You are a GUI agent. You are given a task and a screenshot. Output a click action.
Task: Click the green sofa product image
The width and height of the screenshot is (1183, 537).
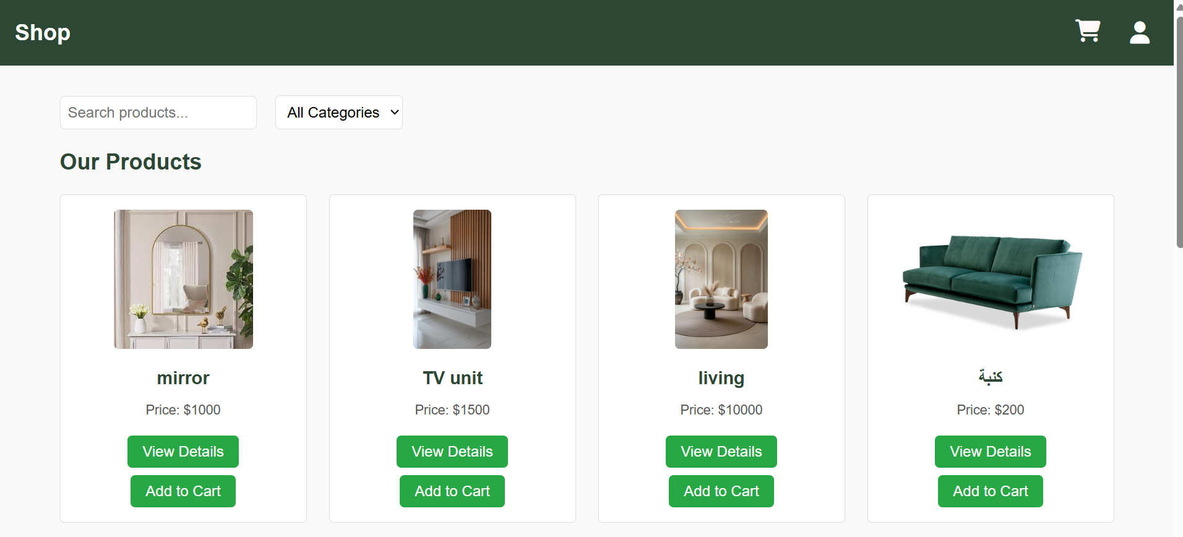click(991, 279)
